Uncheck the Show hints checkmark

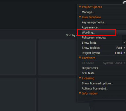click(x=124, y=43)
